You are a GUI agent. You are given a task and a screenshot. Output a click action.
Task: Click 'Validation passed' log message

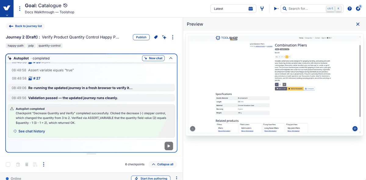tap(73, 98)
